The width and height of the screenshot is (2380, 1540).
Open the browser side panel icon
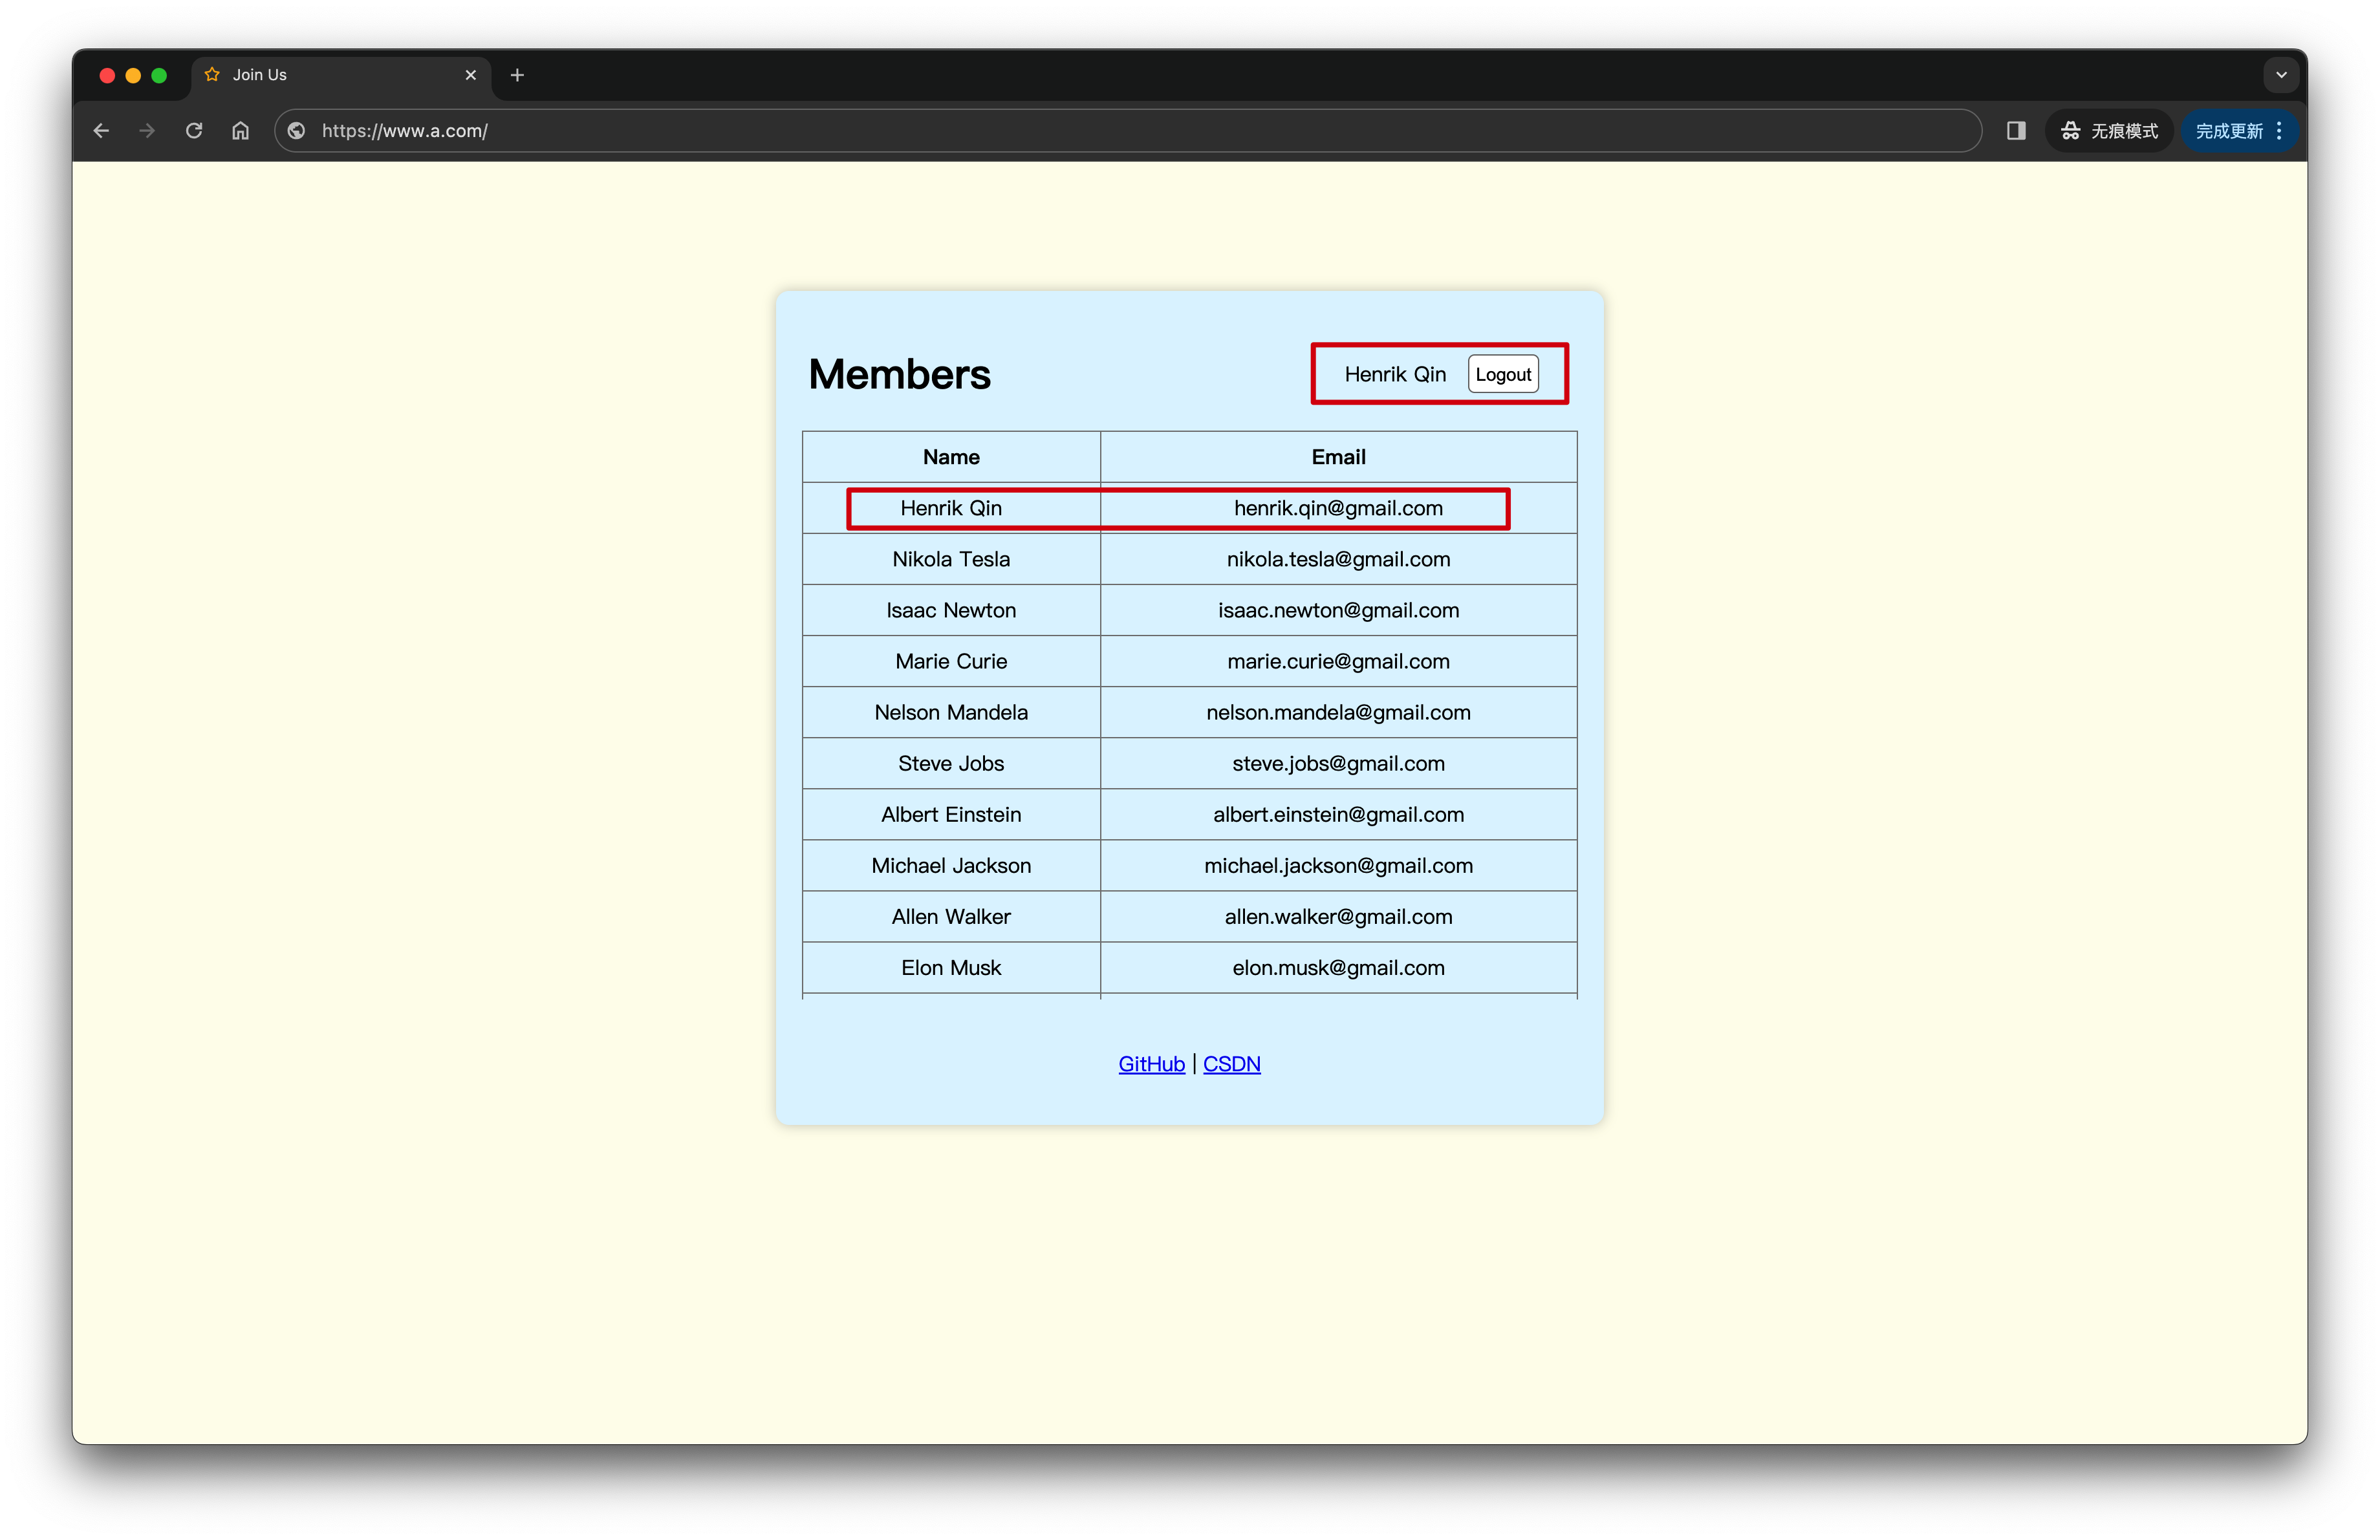2016,130
